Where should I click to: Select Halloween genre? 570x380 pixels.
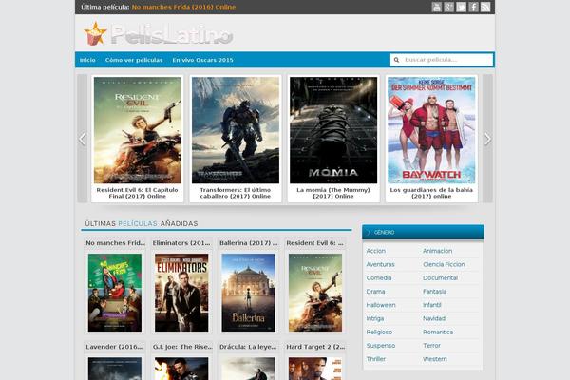point(381,305)
